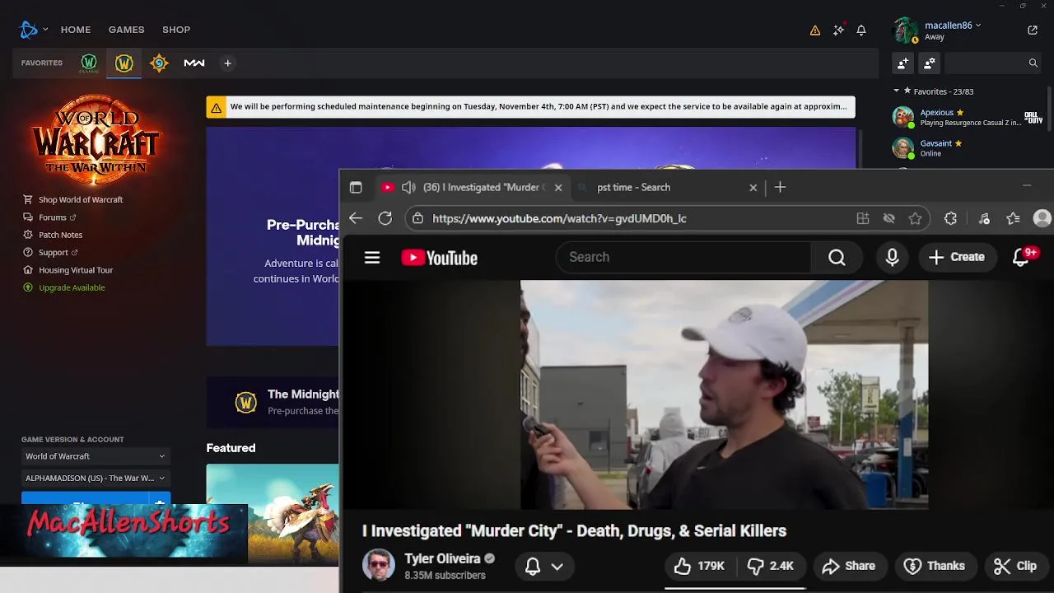
Task: Click the Clip button
Action: [1015, 566]
